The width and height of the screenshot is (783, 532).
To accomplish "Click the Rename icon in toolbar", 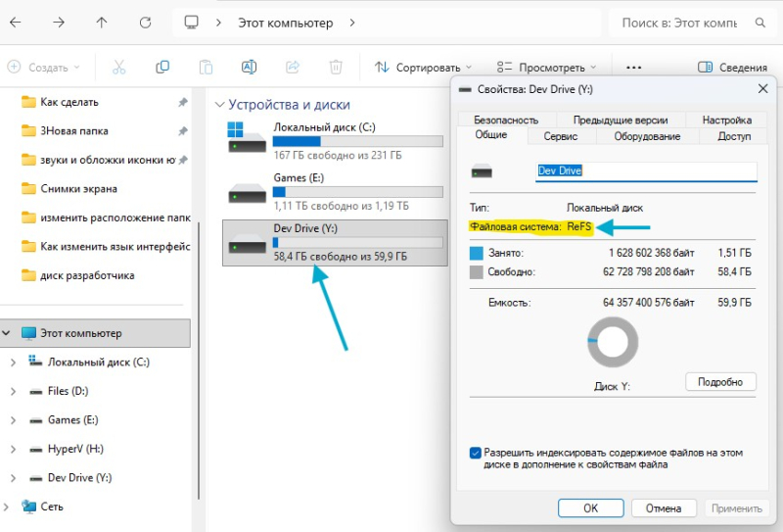I will (250, 67).
